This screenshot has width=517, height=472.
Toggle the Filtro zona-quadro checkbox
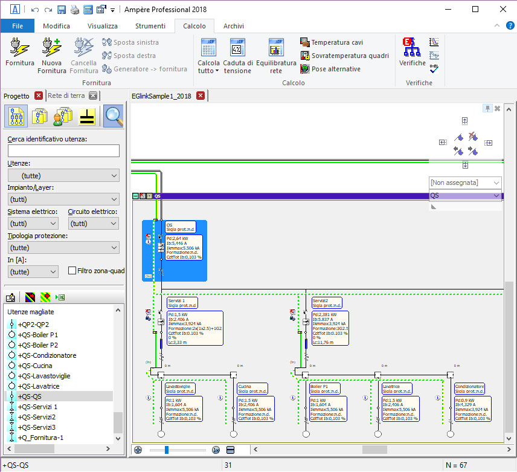pyautogui.click(x=72, y=271)
